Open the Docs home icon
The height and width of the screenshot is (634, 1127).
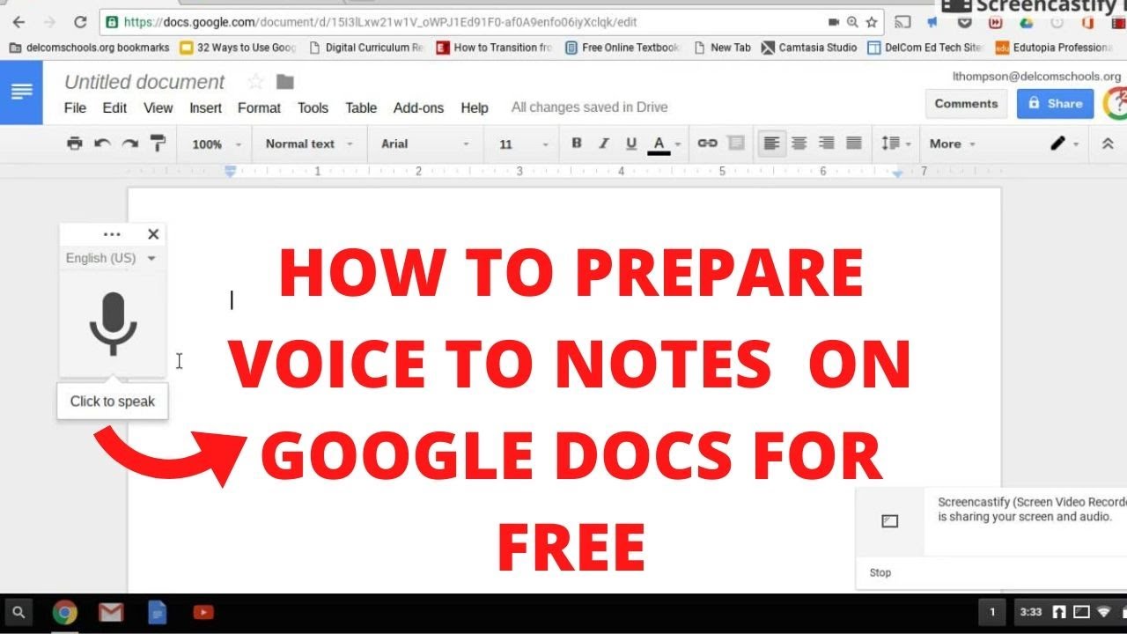21,92
